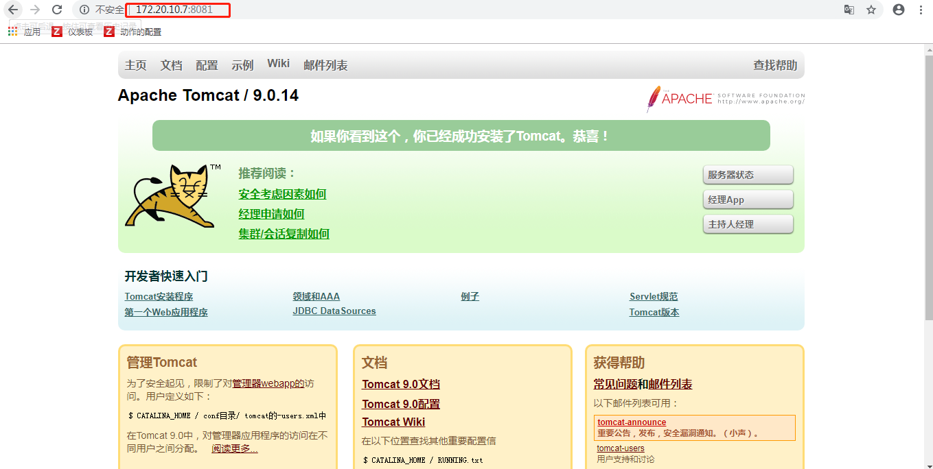The image size is (933, 469).
Task: Open the 例子 link
Action: click(x=470, y=297)
